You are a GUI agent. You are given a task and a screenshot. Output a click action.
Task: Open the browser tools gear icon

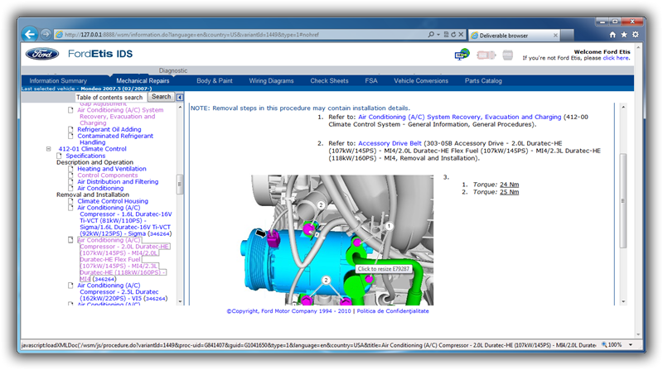636,35
